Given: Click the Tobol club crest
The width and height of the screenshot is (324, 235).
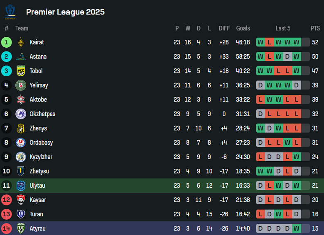Looking at the screenshot, I should [x=21, y=71].
